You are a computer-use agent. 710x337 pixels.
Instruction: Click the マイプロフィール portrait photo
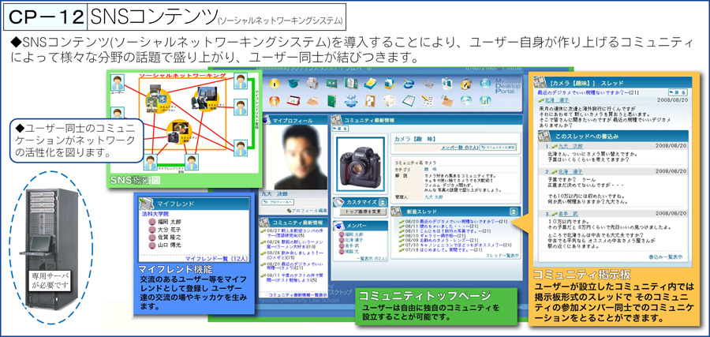click(301, 157)
